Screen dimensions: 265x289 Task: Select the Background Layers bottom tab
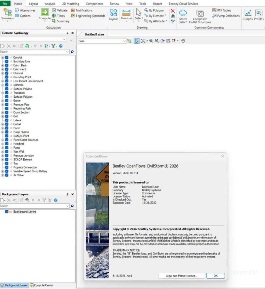tap(14, 285)
